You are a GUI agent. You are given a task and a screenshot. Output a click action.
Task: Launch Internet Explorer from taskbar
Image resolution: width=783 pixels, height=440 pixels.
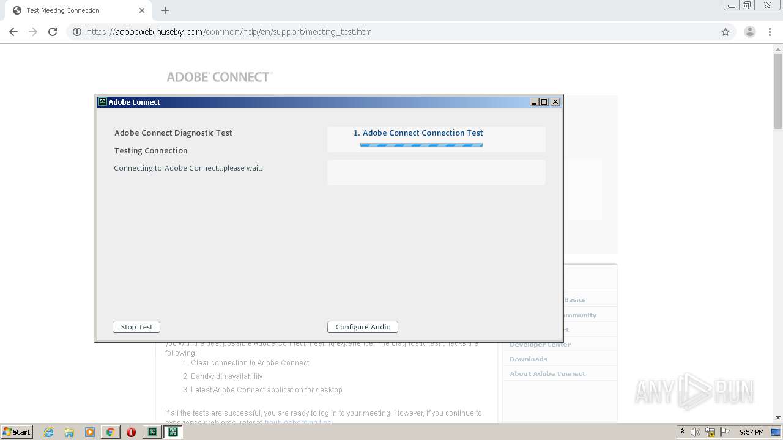tap(49, 432)
